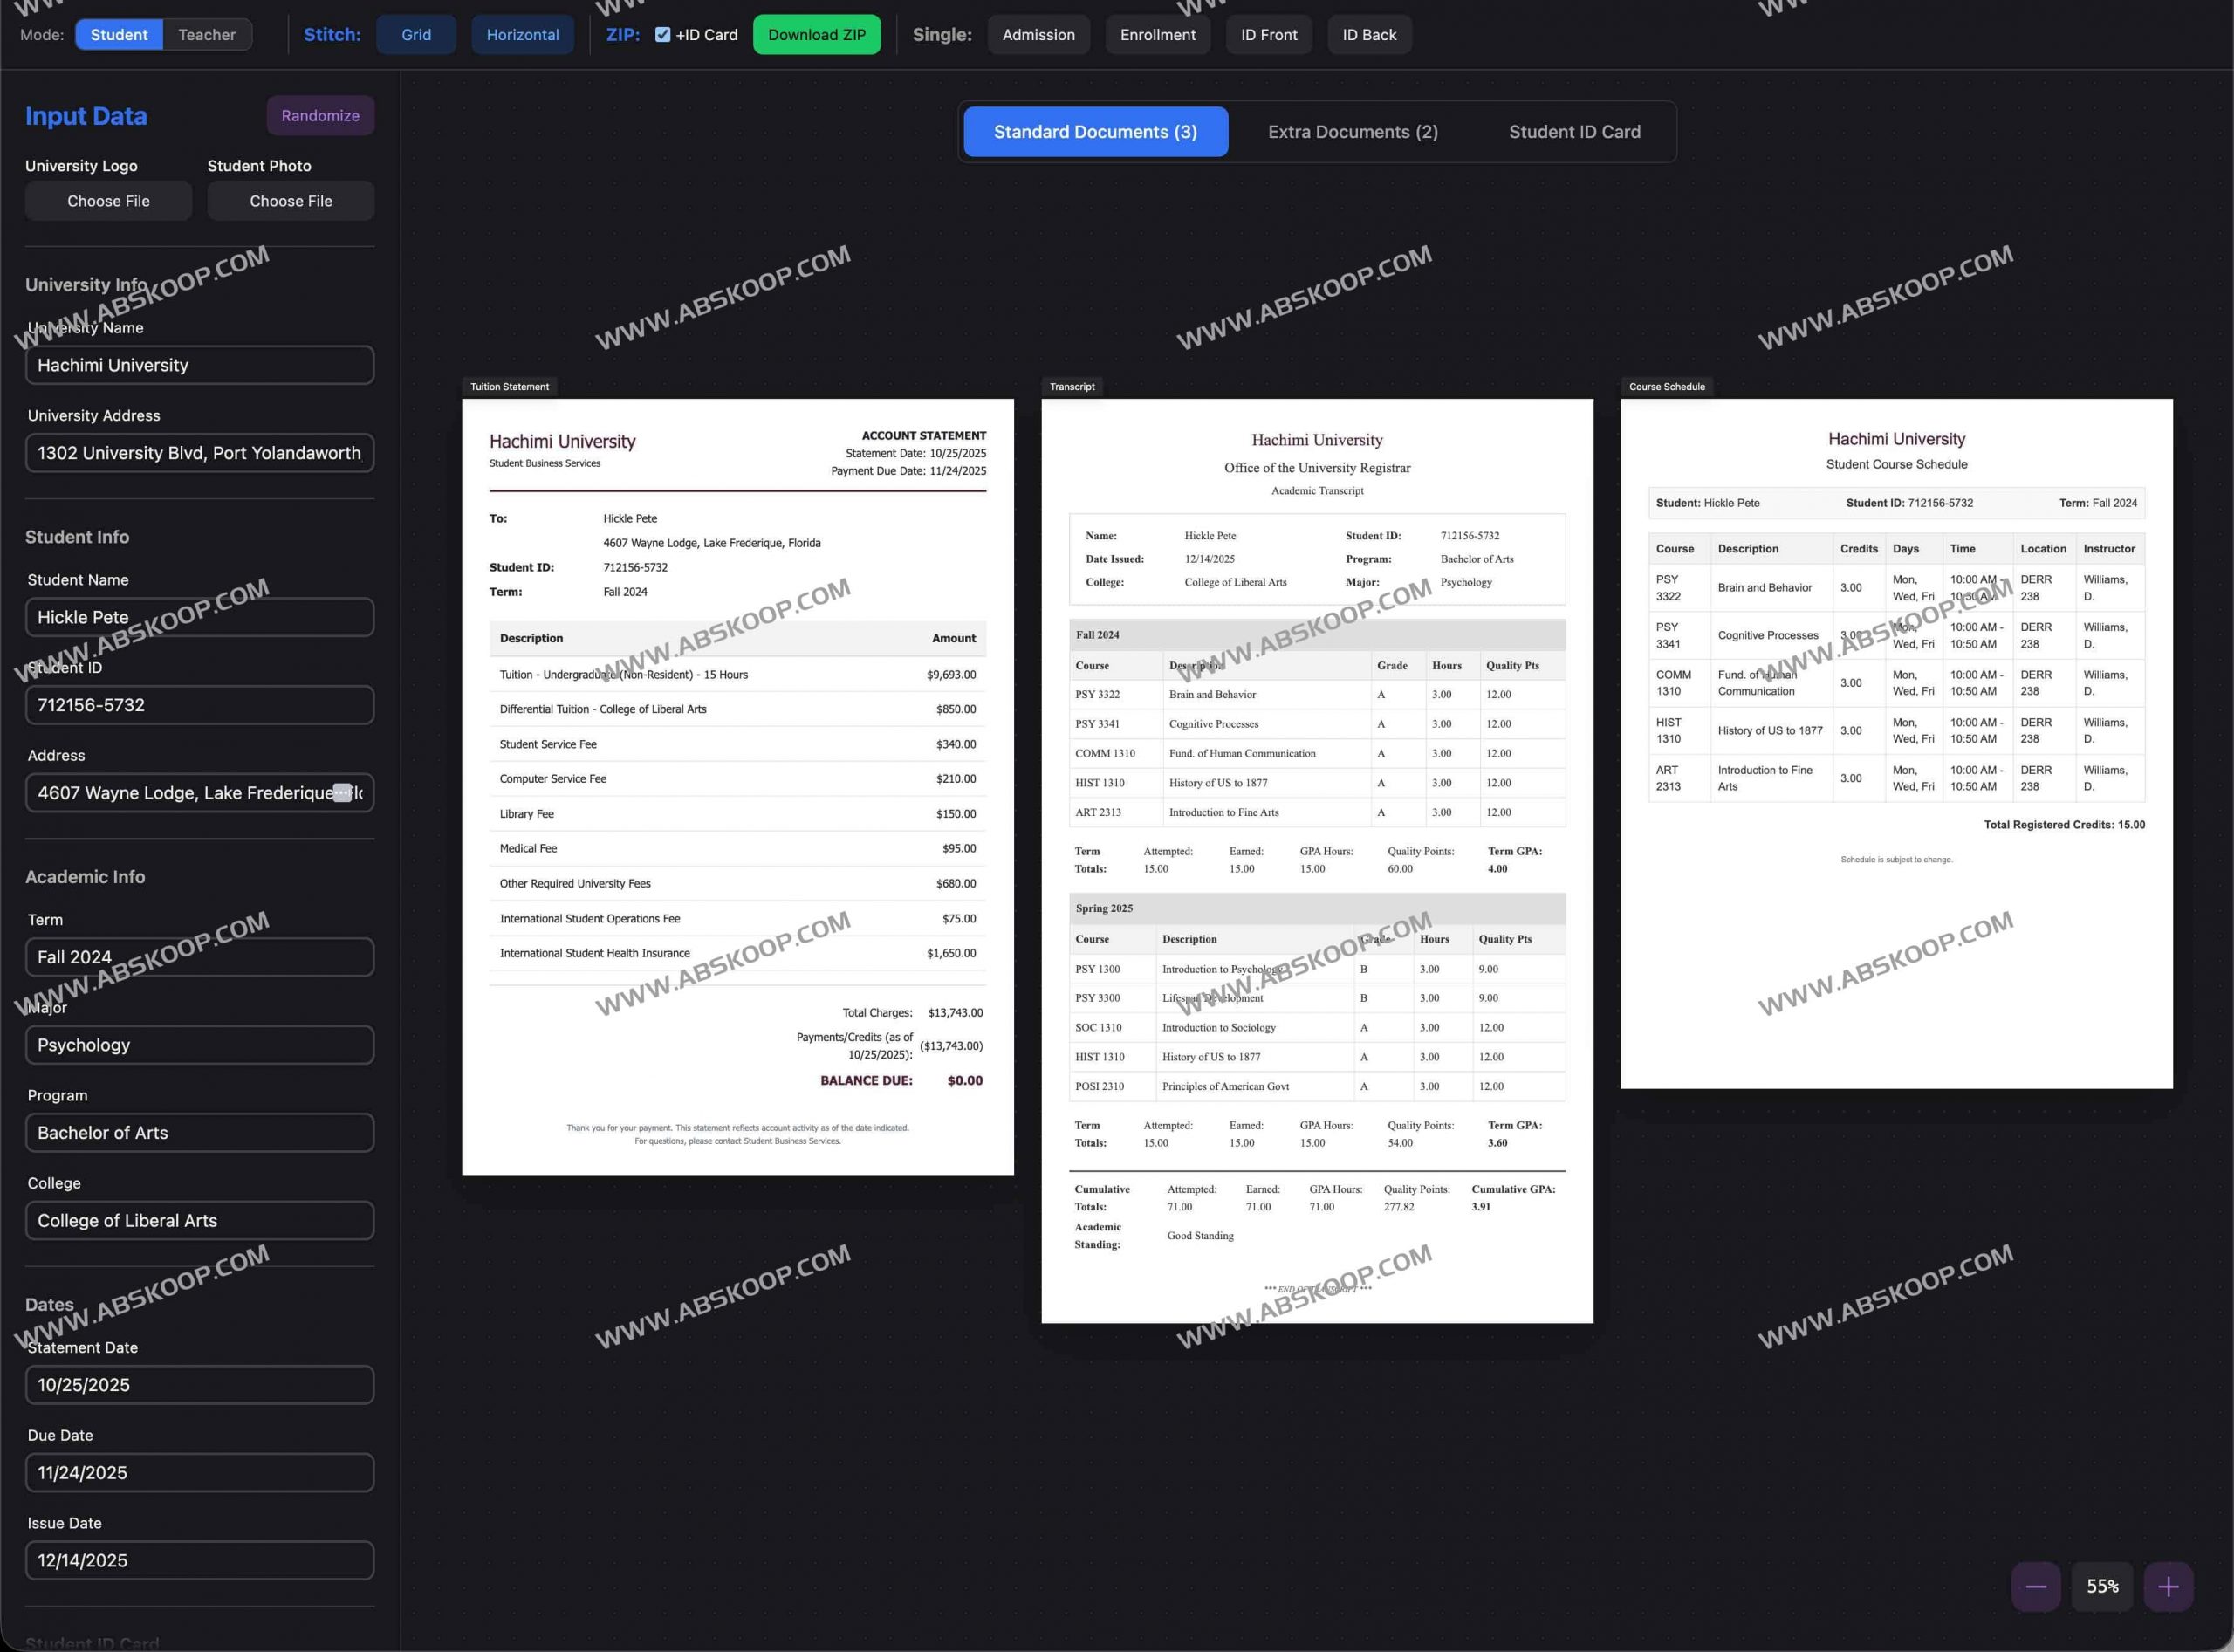Click the Library Fee row
The width and height of the screenshot is (2234, 1652).
[738, 814]
